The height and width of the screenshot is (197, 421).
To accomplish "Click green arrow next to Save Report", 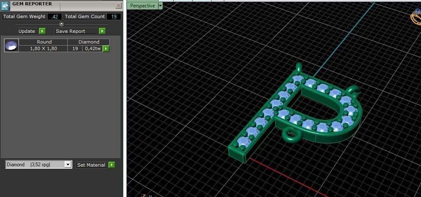I will (x=102, y=31).
